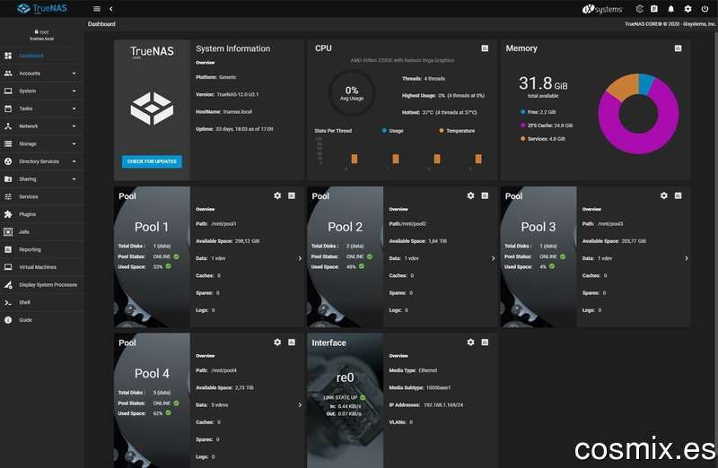Click the re0 interface image

pyautogui.click(x=346, y=400)
